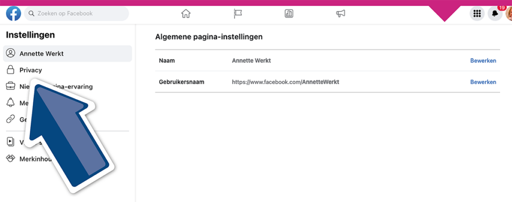
Task: Click the profile avatar in top bar
Action: (x=509, y=14)
